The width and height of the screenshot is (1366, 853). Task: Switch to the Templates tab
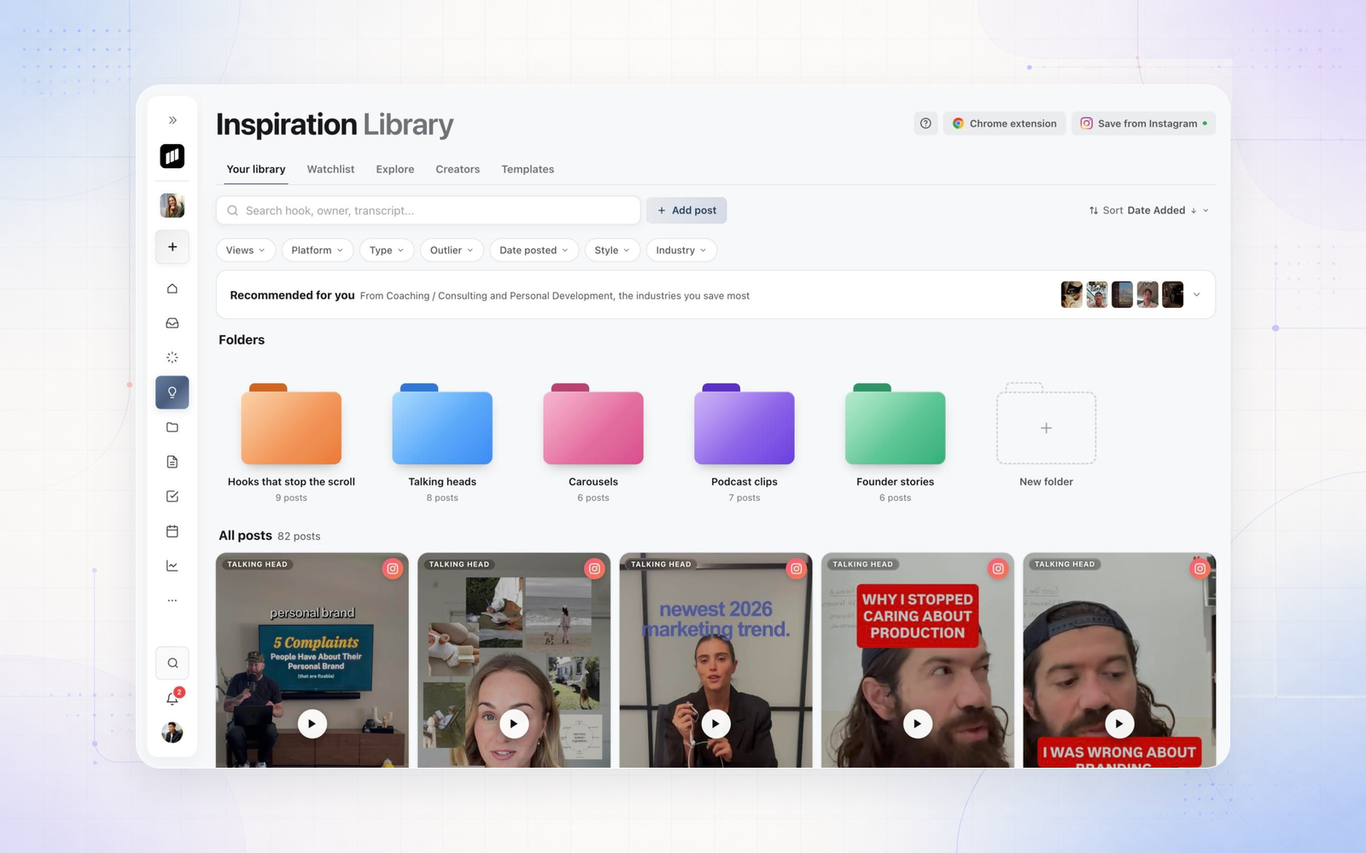[528, 169]
